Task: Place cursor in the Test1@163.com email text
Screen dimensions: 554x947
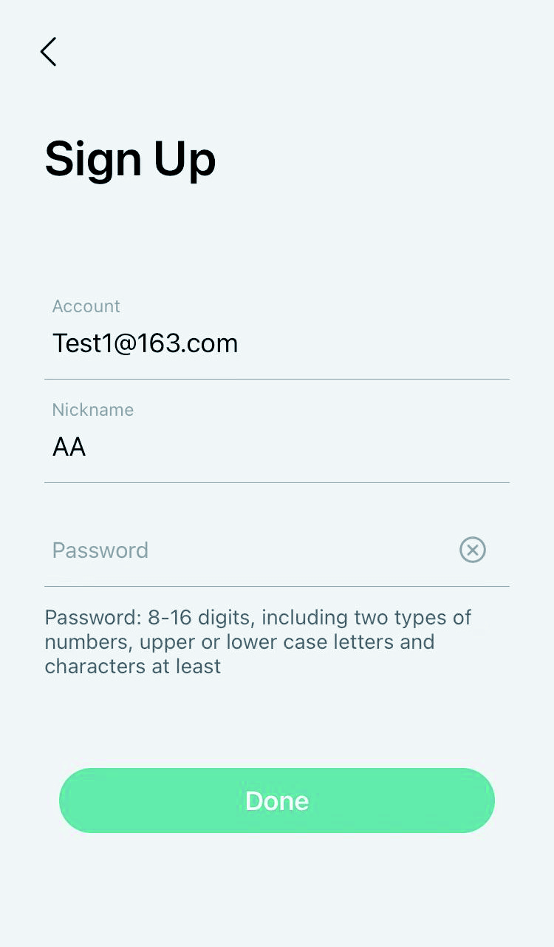Action: (145, 343)
